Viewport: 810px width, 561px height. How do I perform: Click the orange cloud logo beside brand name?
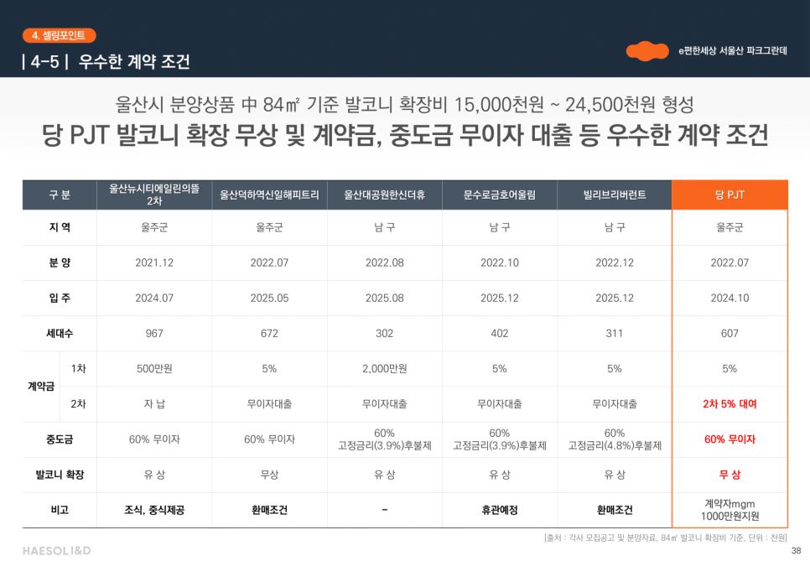coord(647,50)
